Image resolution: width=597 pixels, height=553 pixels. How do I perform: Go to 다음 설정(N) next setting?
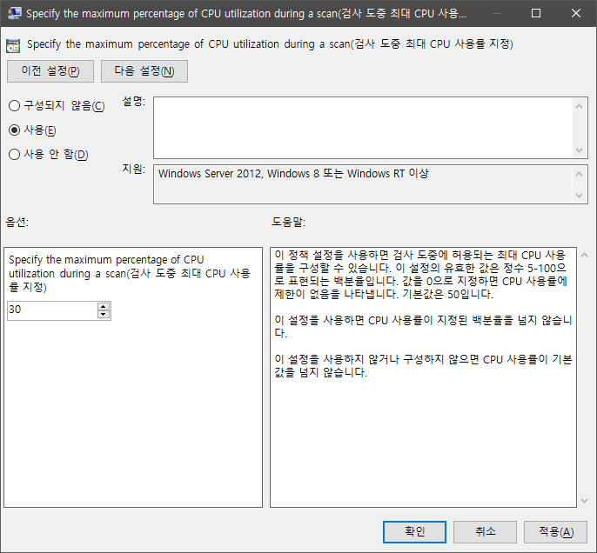pos(144,71)
